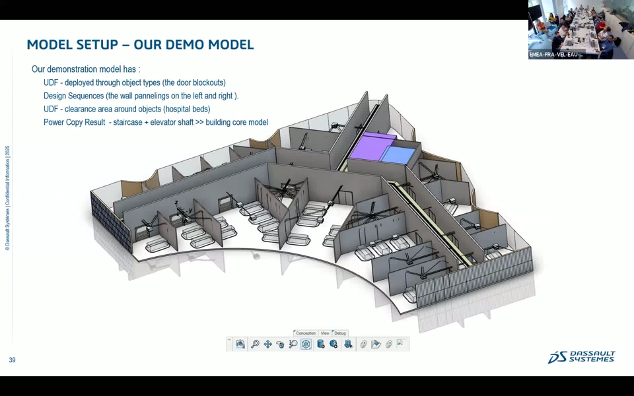The height and width of the screenshot is (396, 634).
Task: Activate the Pan four-arrow tool
Action: pyautogui.click(x=267, y=345)
